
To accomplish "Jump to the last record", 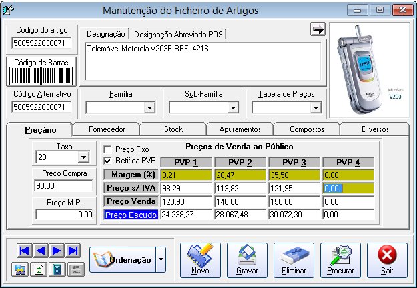I will point(73,251).
